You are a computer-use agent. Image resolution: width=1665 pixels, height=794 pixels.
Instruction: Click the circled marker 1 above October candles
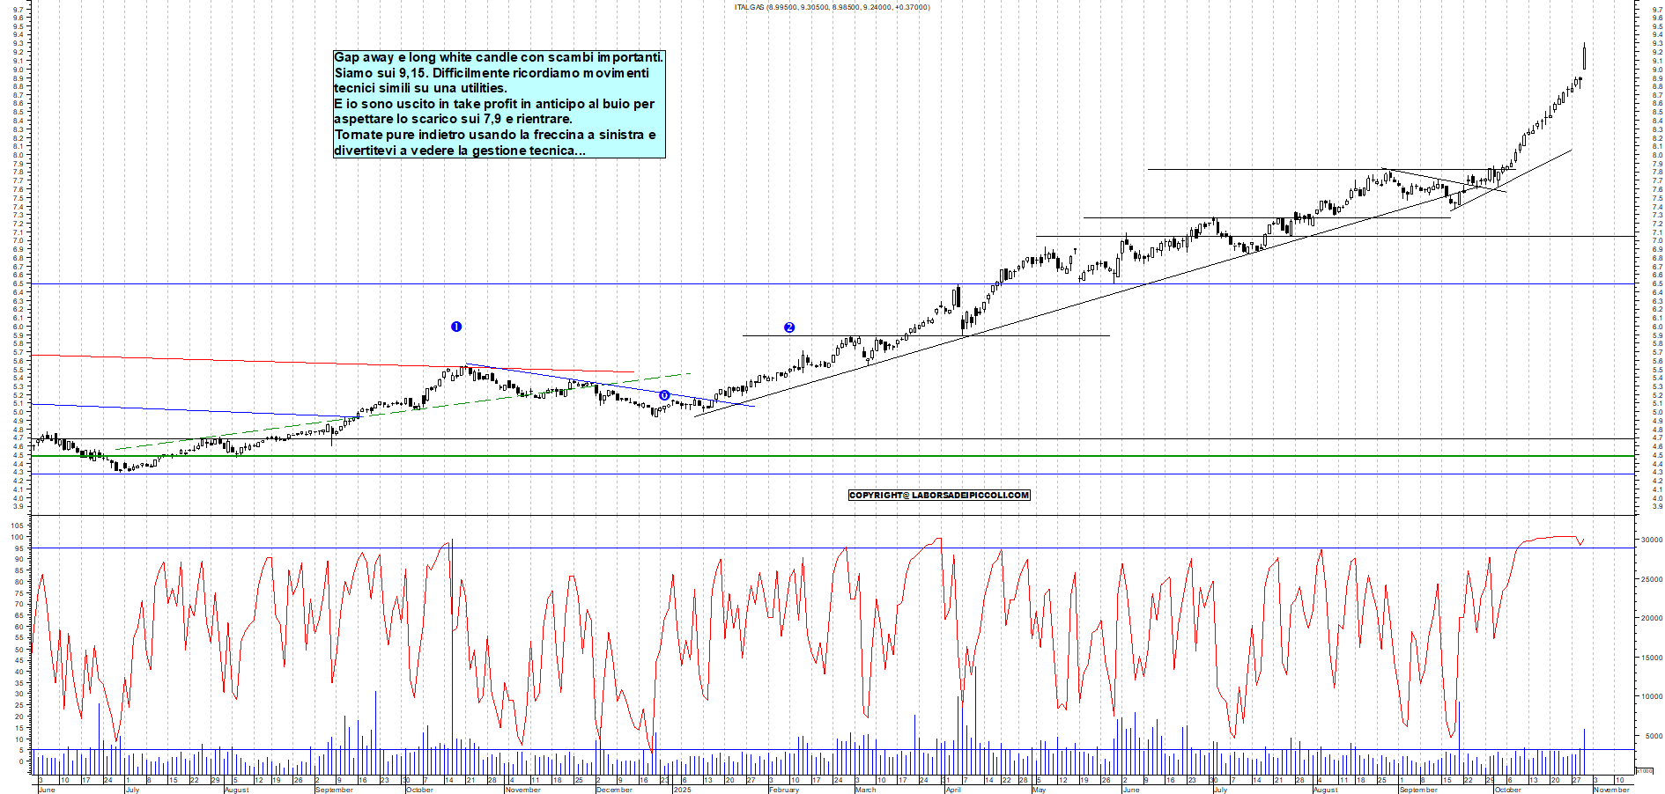[457, 327]
